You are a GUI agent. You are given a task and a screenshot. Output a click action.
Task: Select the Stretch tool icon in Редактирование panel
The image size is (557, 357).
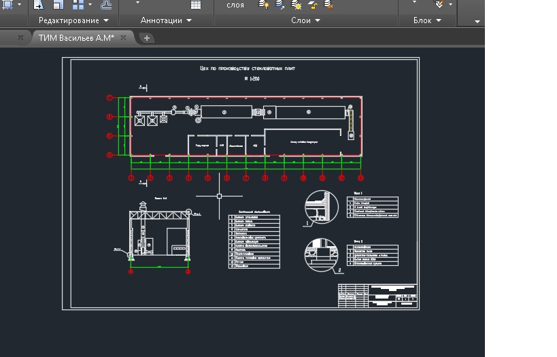pos(38,5)
